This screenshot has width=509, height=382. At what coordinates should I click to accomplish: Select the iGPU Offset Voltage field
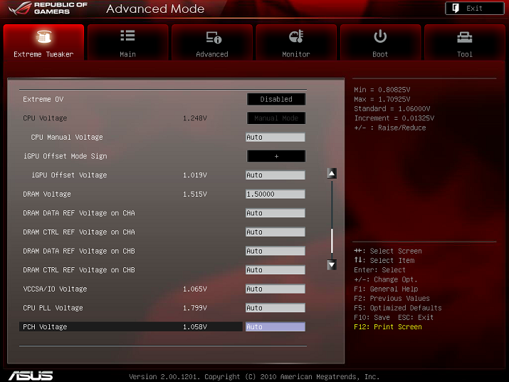pos(276,175)
